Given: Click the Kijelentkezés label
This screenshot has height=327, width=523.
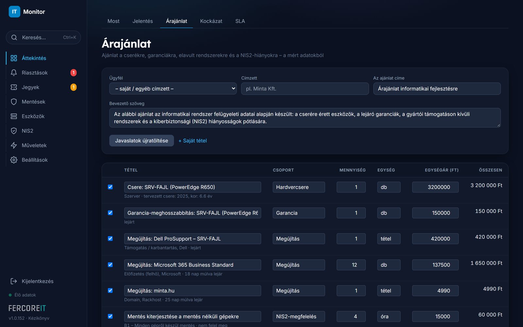Looking at the screenshot, I should tap(38, 281).
